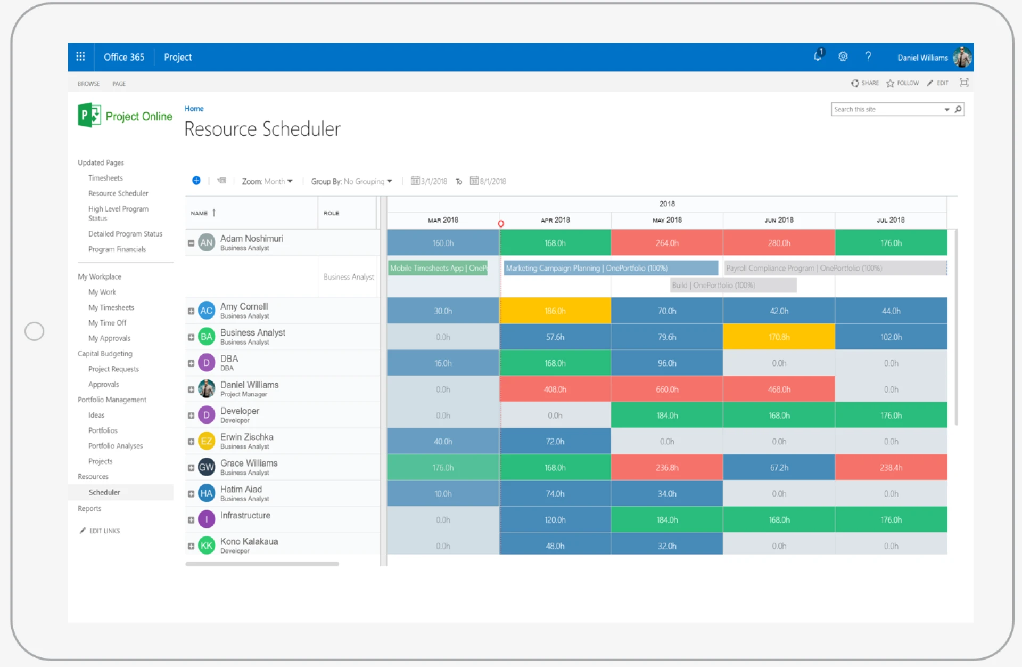Open the notifications bell icon
1022x667 pixels.
(818, 56)
